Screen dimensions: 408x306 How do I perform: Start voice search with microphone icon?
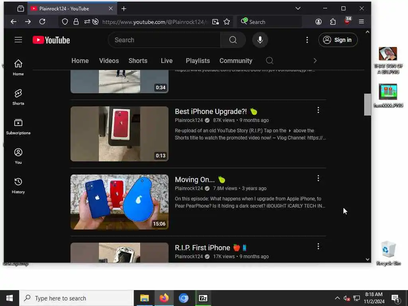(260, 40)
